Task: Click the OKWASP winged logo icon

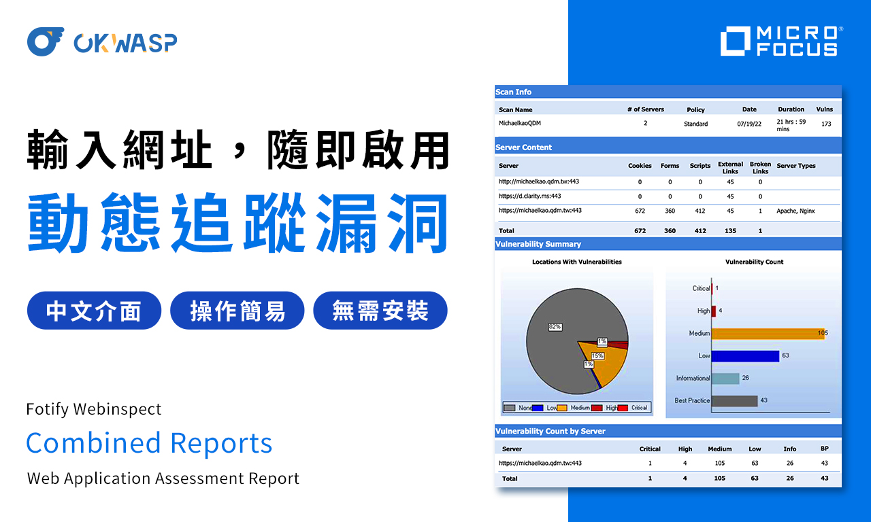Action: coord(46,42)
